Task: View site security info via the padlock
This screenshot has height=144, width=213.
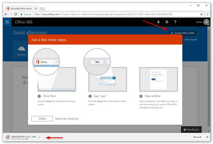Action: (21, 14)
